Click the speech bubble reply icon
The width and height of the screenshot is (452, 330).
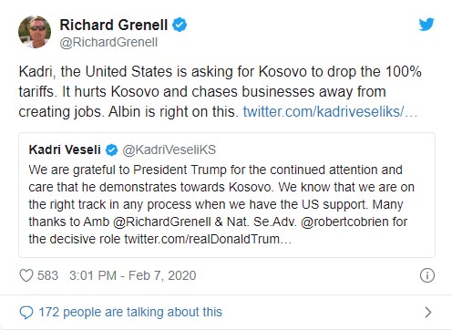[26, 312]
